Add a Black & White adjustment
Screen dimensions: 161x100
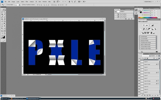coord(149,29)
